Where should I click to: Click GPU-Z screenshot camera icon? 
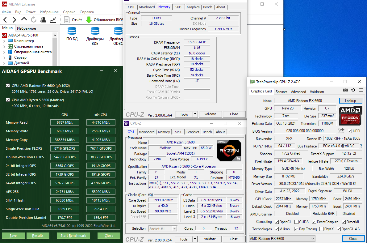click(345, 90)
